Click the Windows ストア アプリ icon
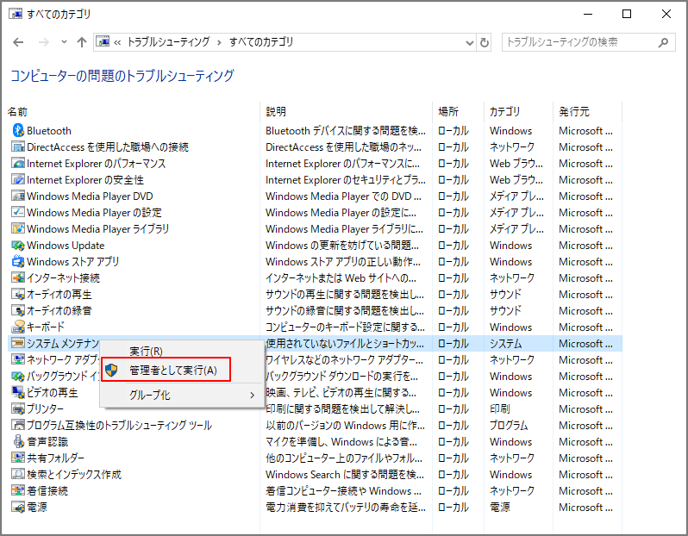Screen dimensions: 688x536 (18, 262)
